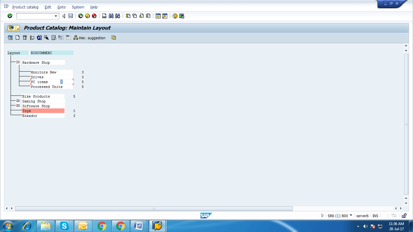Viewport: 413px width, 232px height.
Task: Open the Windows Start button
Action: point(8,226)
